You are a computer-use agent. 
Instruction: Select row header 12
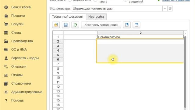click(x=58, y=87)
